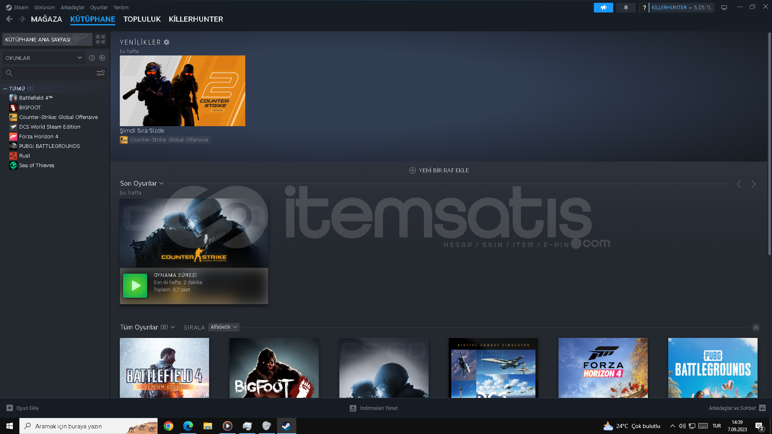Click the help question mark icon
This screenshot has height=434, width=772.
click(644, 8)
